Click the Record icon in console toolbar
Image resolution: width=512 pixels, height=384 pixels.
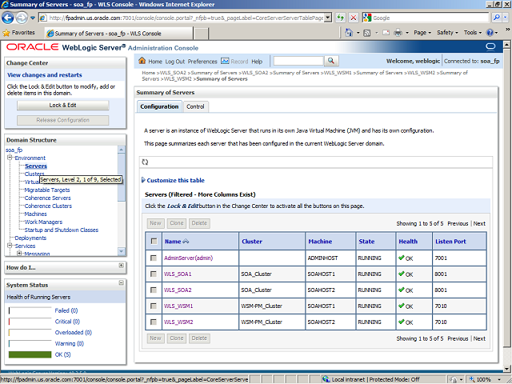coord(226,61)
